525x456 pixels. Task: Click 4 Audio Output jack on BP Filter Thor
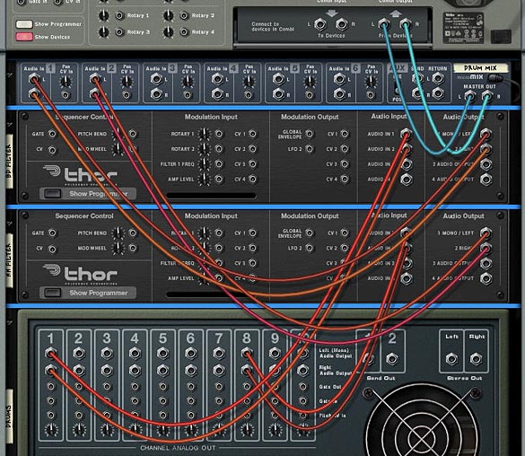point(486,180)
